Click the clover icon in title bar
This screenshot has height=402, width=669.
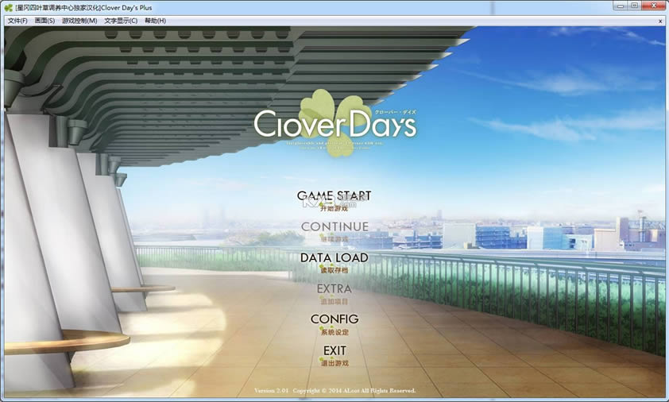pyautogui.click(x=8, y=8)
